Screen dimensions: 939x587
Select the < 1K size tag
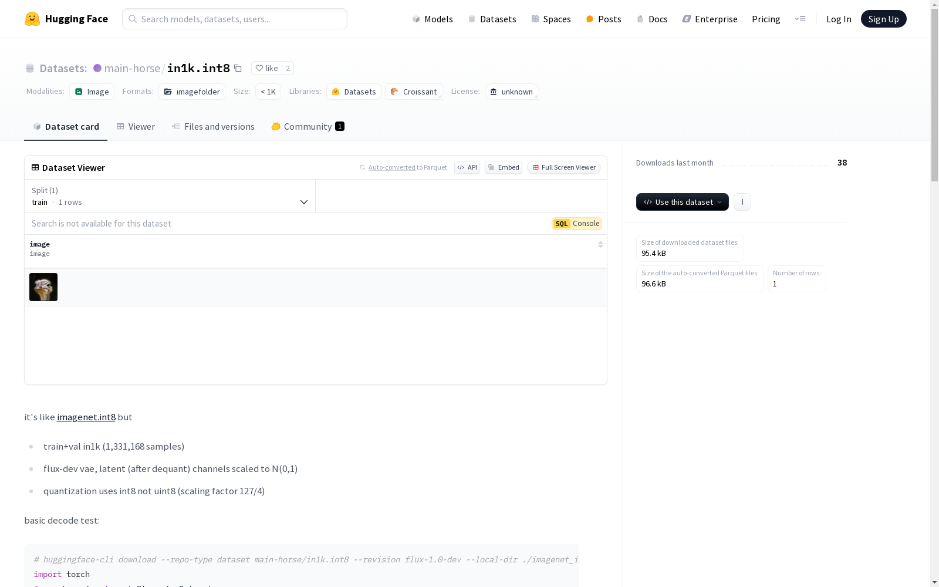(268, 92)
